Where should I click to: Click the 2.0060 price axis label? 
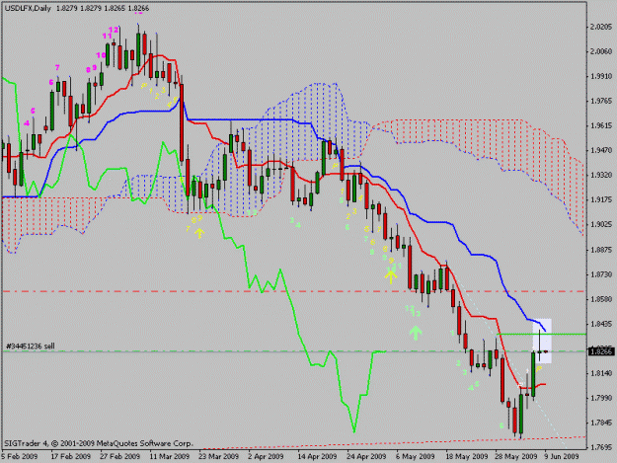coord(601,51)
